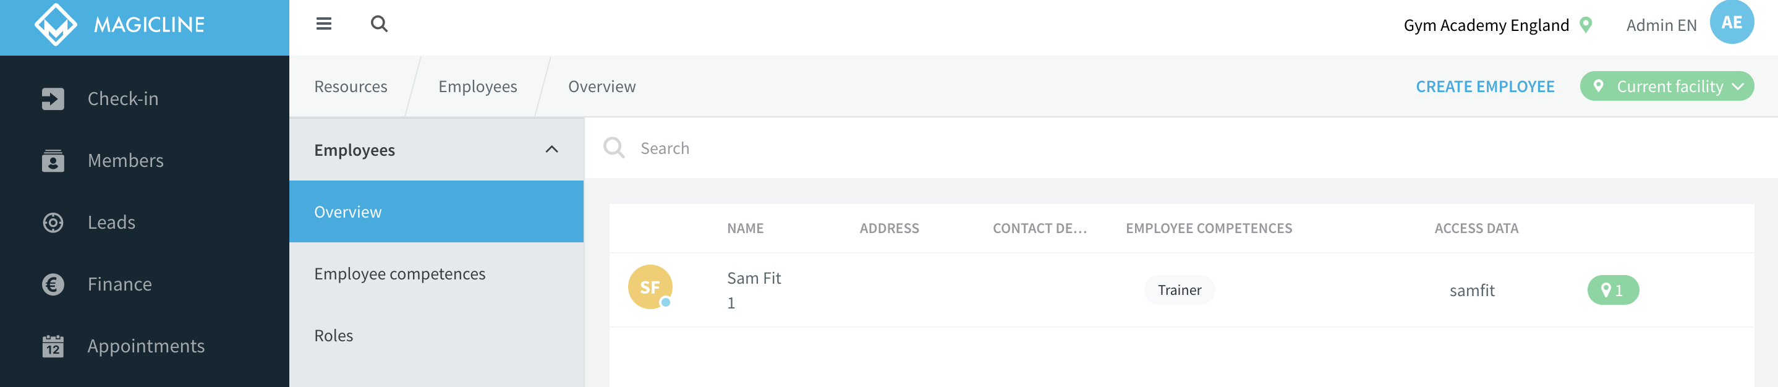Viewport: 1778px width, 387px height.
Task: Open Finance via the euro icon
Action: click(53, 284)
